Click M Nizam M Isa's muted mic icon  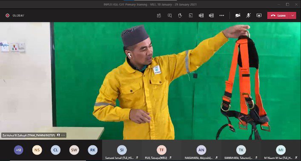pyautogui.click(x=296, y=158)
